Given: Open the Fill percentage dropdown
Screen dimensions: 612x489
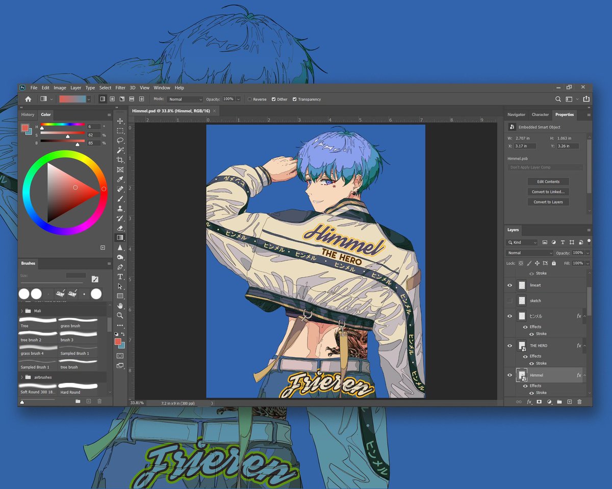Looking at the screenshot, I should click(x=588, y=263).
